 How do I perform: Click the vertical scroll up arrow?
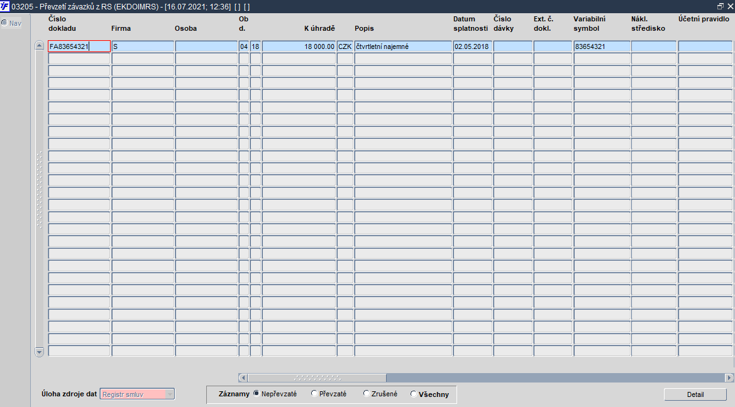(40, 45)
